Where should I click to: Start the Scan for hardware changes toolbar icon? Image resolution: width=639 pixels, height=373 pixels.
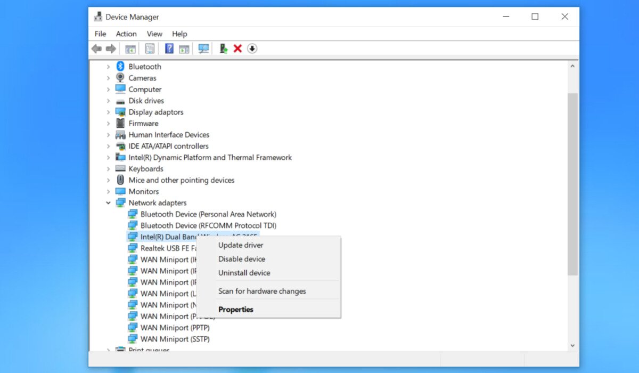203,48
